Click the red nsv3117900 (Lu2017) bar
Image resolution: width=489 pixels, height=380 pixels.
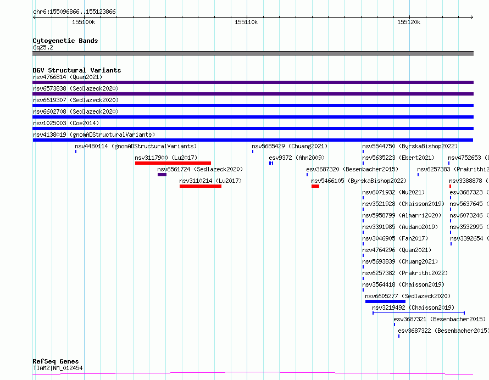click(173, 163)
